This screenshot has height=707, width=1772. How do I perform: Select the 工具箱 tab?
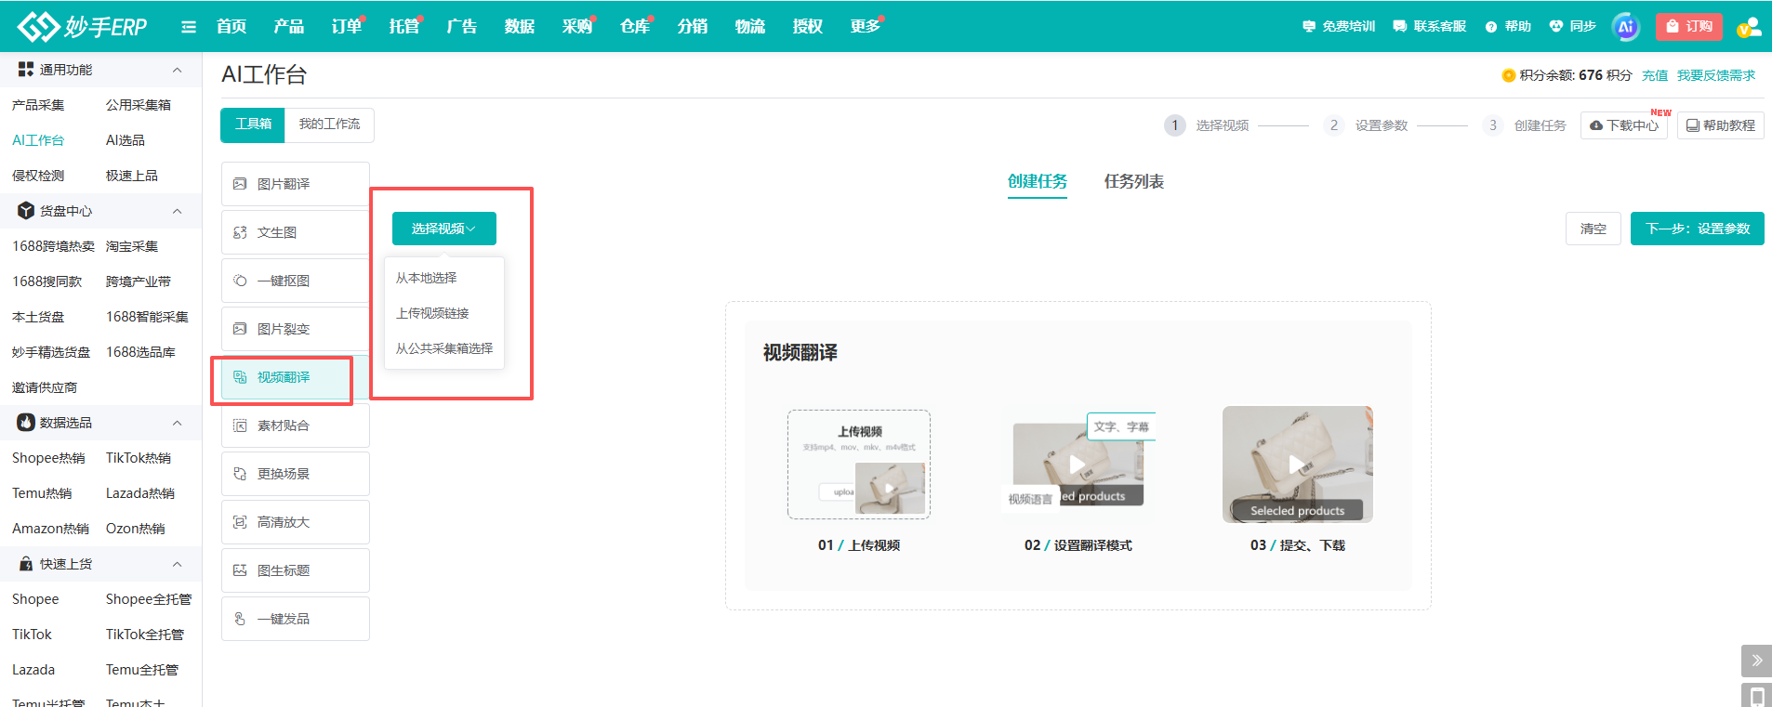point(253,124)
